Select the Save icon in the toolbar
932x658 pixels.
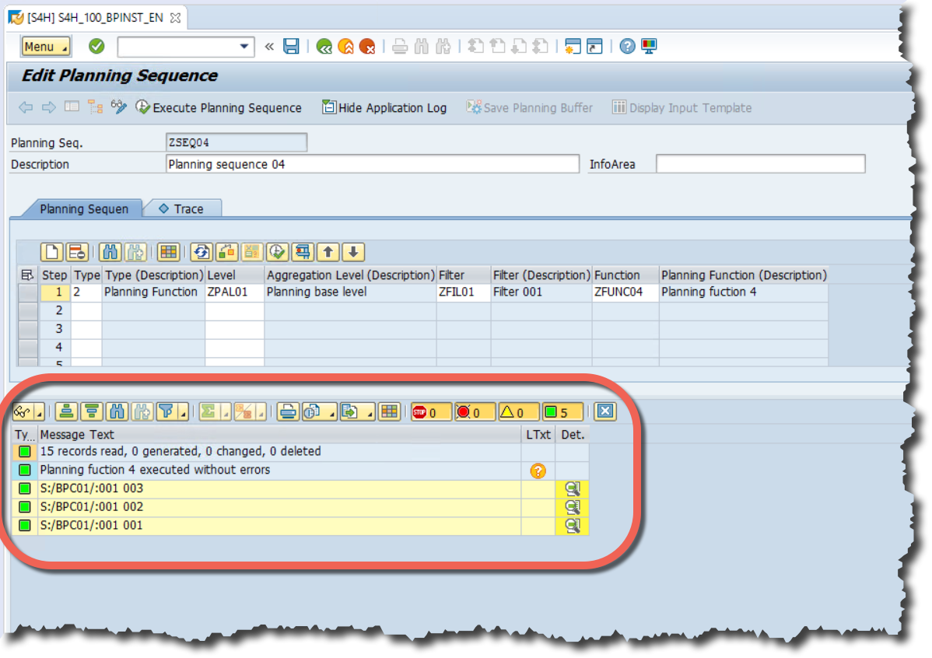coord(291,46)
